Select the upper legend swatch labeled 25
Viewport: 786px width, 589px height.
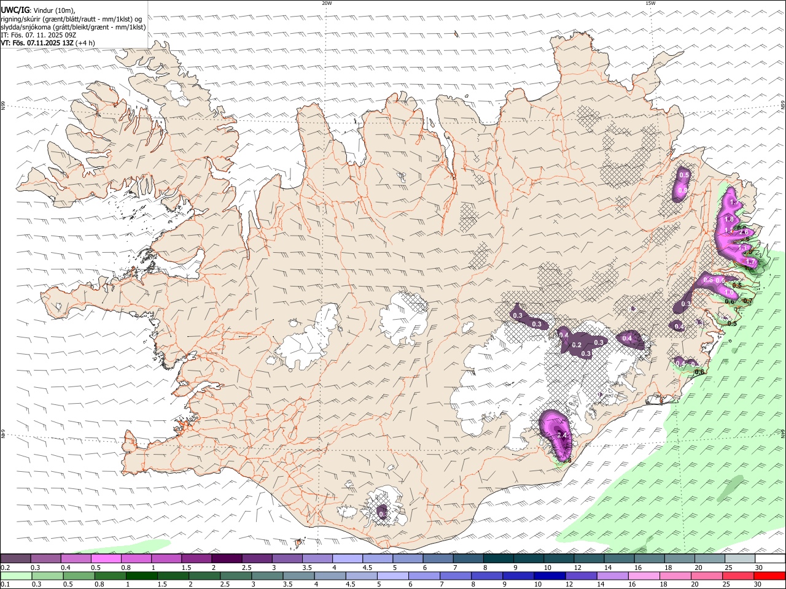coord(739,558)
